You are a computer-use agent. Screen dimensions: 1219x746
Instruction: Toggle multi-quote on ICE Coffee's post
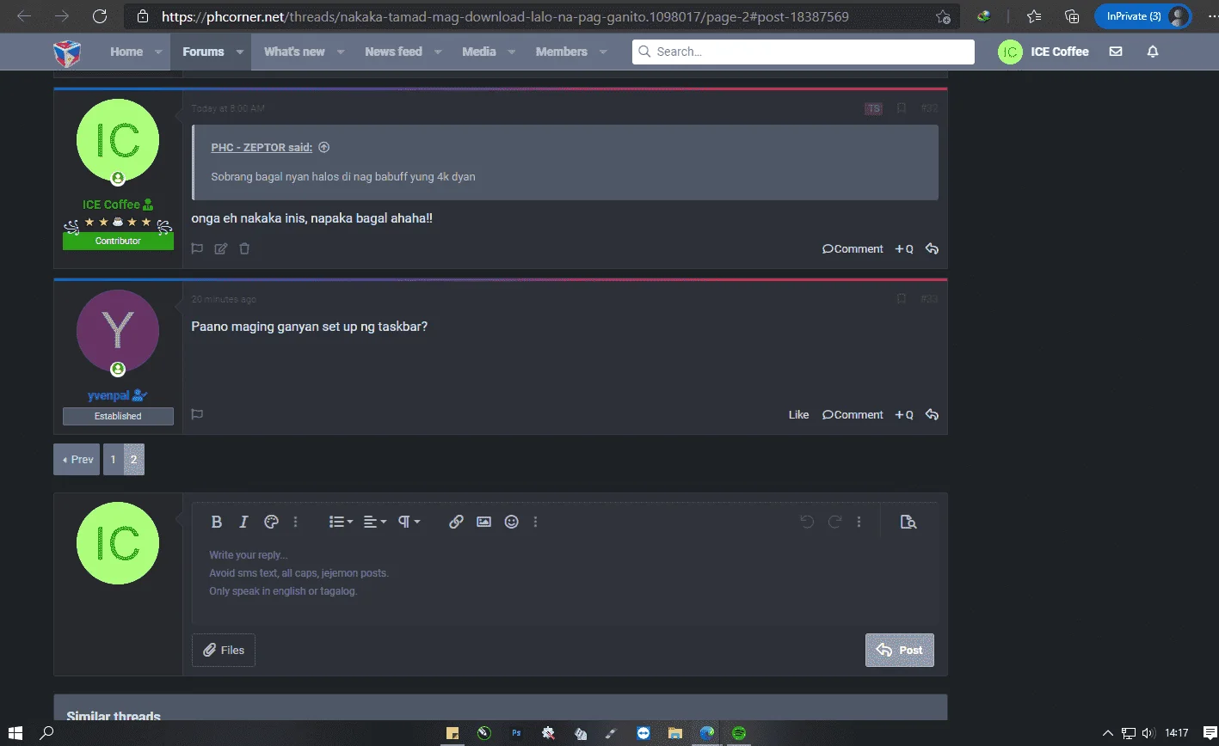click(904, 249)
